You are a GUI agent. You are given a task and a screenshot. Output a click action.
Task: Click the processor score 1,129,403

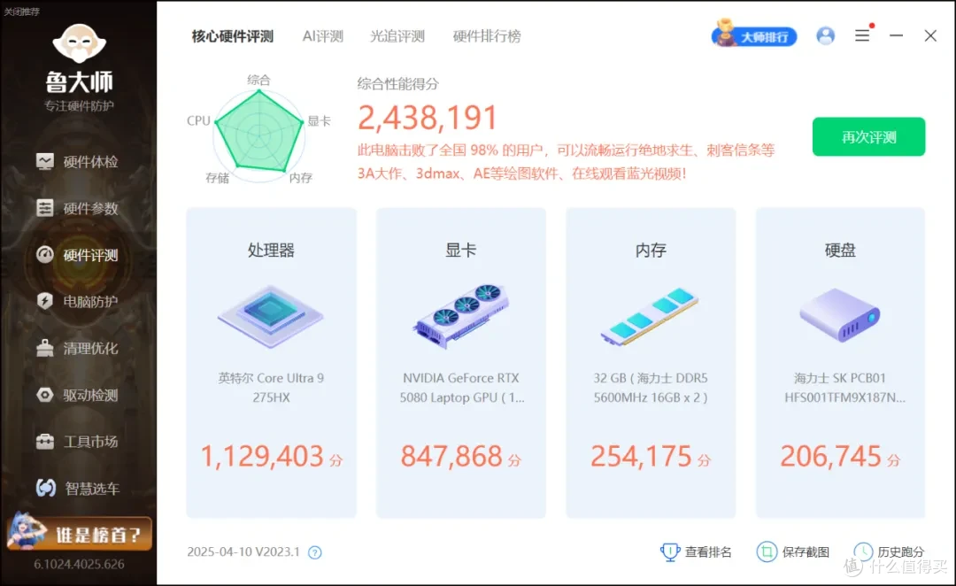point(262,456)
